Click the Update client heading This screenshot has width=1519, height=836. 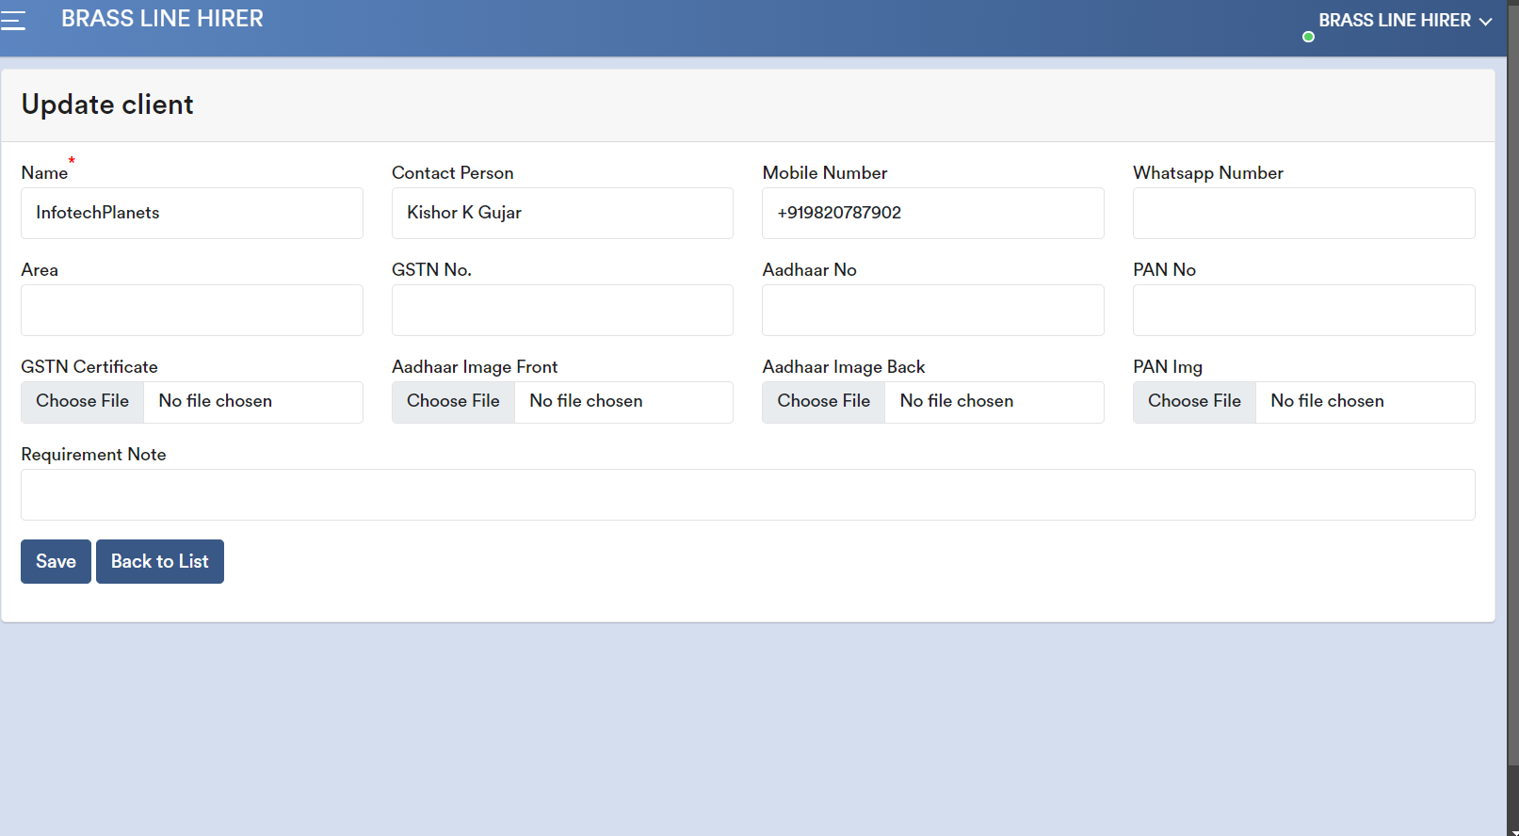[107, 104]
